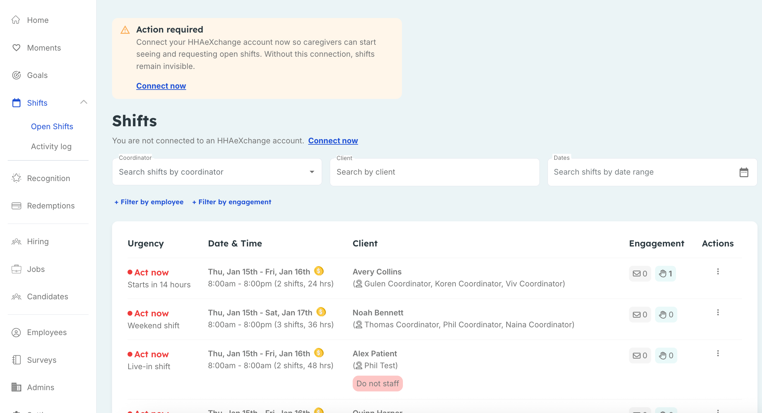The width and height of the screenshot is (762, 413).
Task: Open Candidates from sidebar
Action: 47,296
